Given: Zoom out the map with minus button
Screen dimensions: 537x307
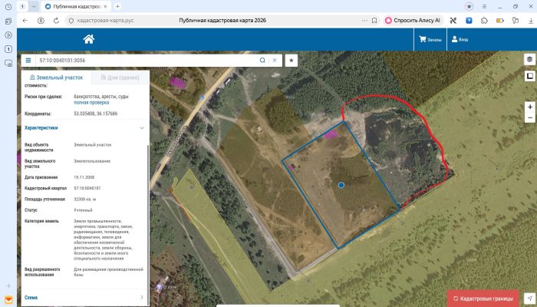Looking at the screenshot, I should (530, 117).
